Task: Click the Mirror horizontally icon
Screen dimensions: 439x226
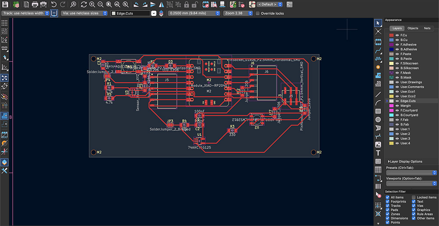Action: coord(162,4)
